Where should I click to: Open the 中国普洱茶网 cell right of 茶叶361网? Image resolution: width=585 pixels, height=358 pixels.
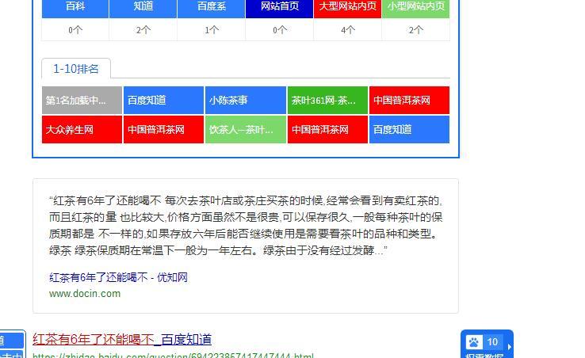click(x=409, y=101)
